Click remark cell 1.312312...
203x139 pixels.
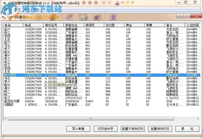[174, 98]
